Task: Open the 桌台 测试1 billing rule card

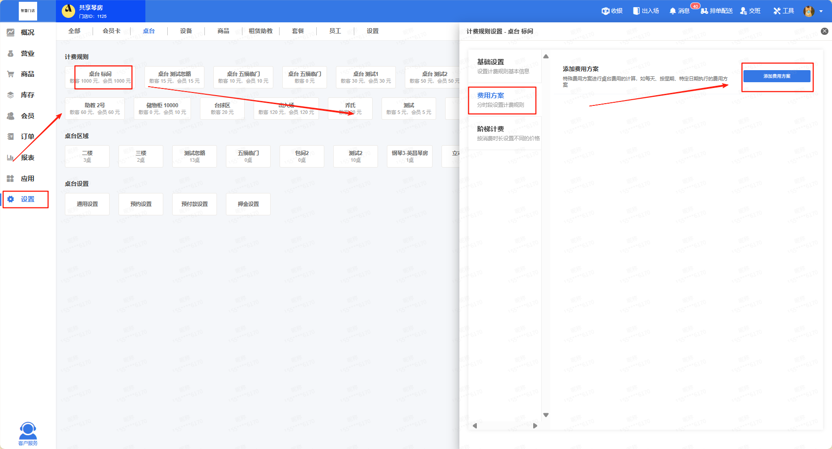Action: pyautogui.click(x=366, y=77)
